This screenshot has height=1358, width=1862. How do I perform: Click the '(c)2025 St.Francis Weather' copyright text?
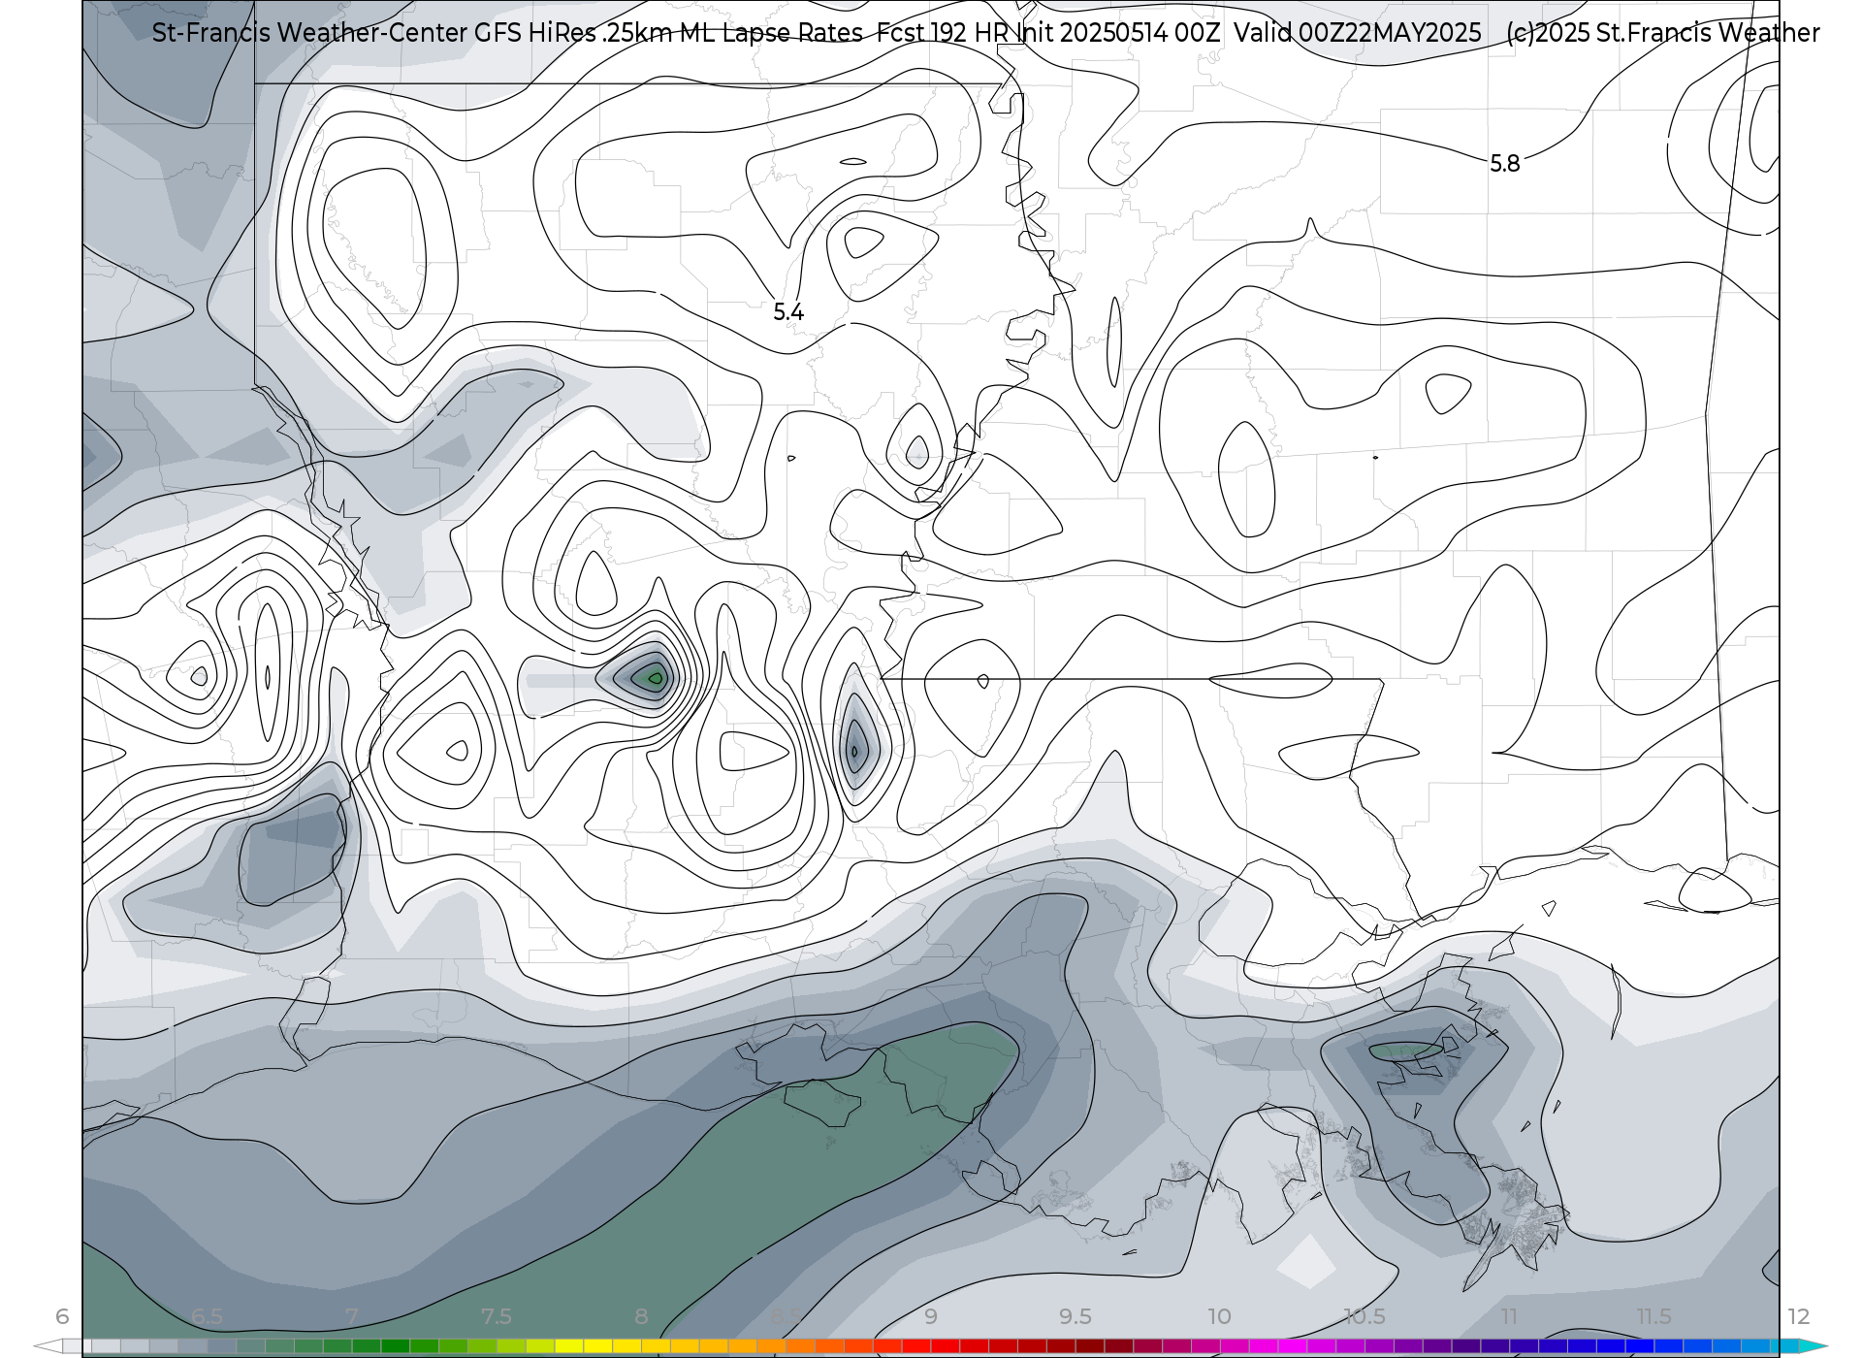pyautogui.click(x=1663, y=33)
